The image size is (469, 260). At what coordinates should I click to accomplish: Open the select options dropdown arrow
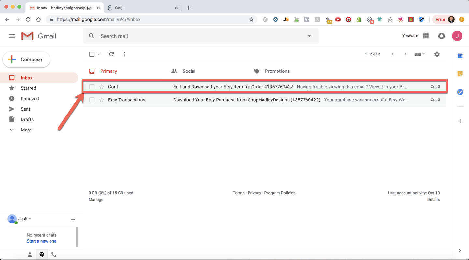pyautogui.click(x=98, y=54)
